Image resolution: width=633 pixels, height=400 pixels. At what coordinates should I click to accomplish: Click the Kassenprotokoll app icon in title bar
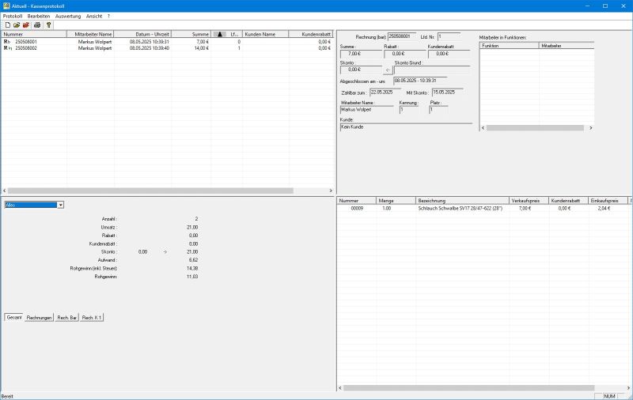click(6, 6)
